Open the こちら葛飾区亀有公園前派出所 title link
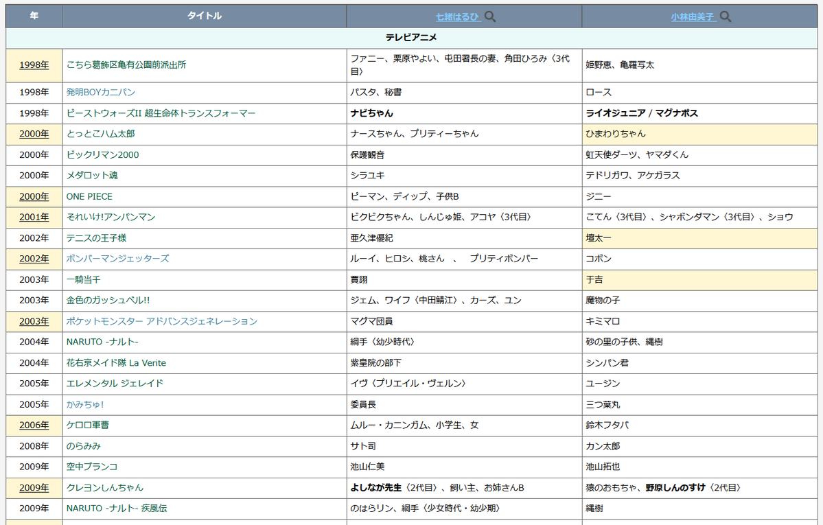This screenshot has height=525, width=823. click(x=126, y=65)
